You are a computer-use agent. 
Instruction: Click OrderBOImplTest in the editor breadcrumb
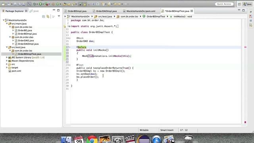click(156, 17)
